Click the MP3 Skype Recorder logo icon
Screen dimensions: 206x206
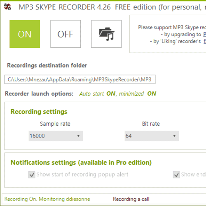(7, 7)
